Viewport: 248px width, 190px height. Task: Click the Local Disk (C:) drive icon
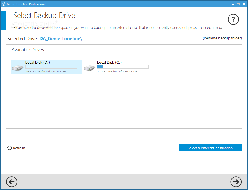click(89, 68)
